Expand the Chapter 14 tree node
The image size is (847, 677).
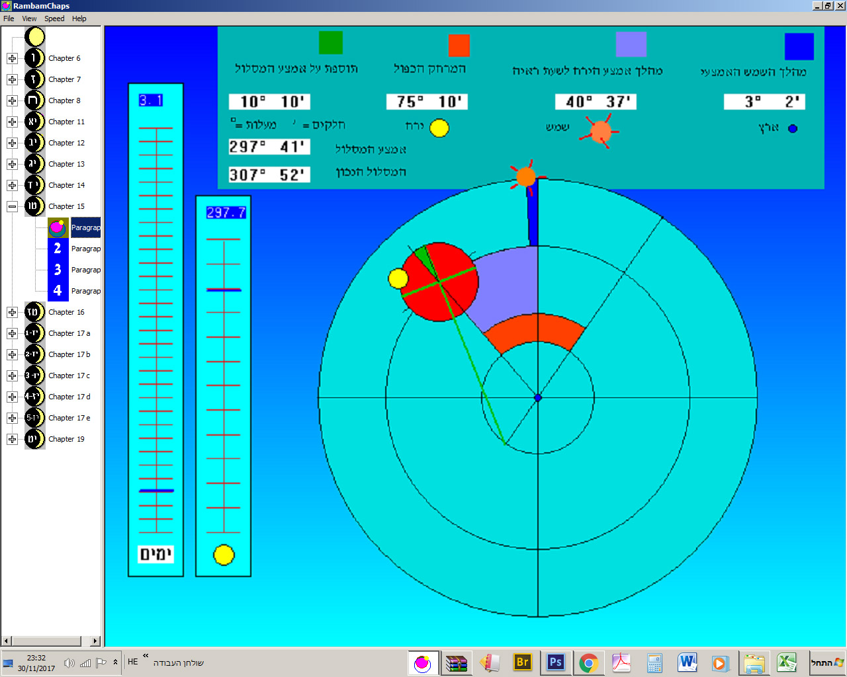(12, 185)
